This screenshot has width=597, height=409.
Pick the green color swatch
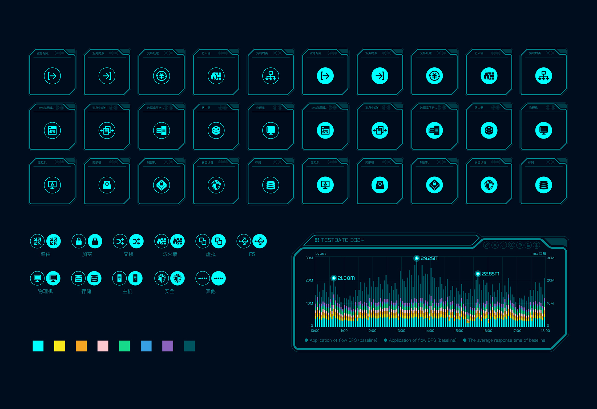[x=124, y=346]
